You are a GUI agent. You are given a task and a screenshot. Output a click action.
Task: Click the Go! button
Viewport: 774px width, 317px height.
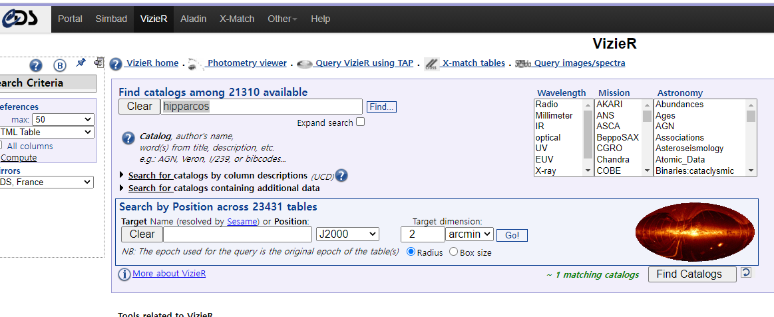click(512, 236)
